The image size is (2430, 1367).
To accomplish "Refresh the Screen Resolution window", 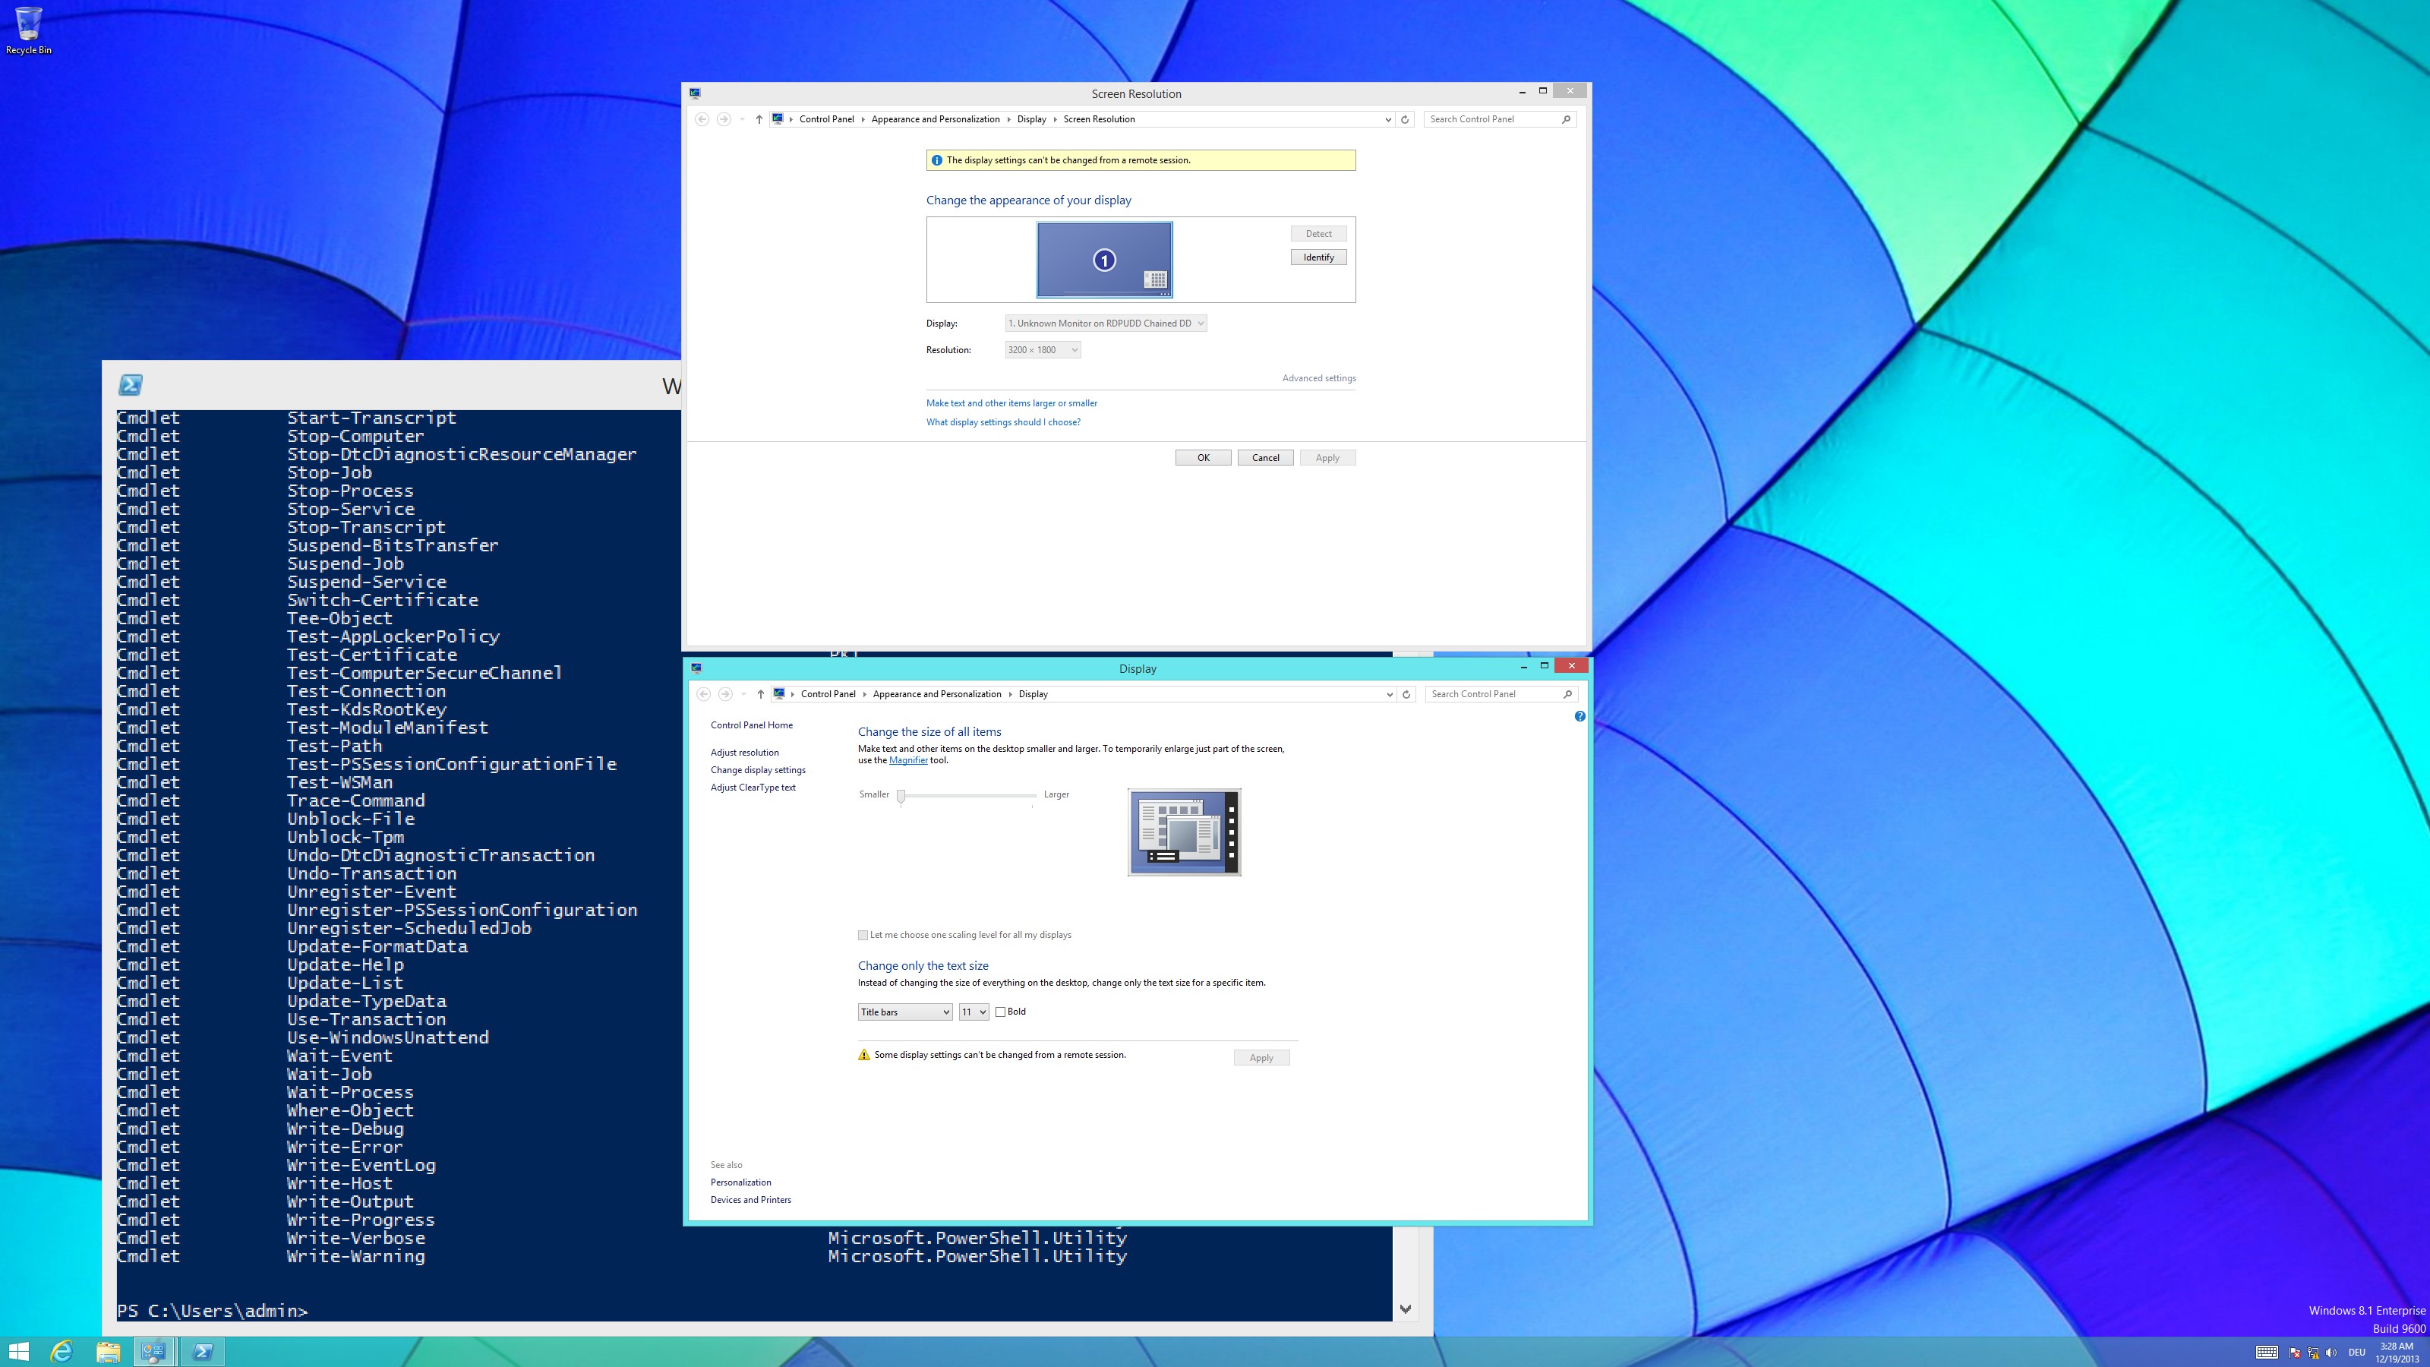I will coord(1405,119).
